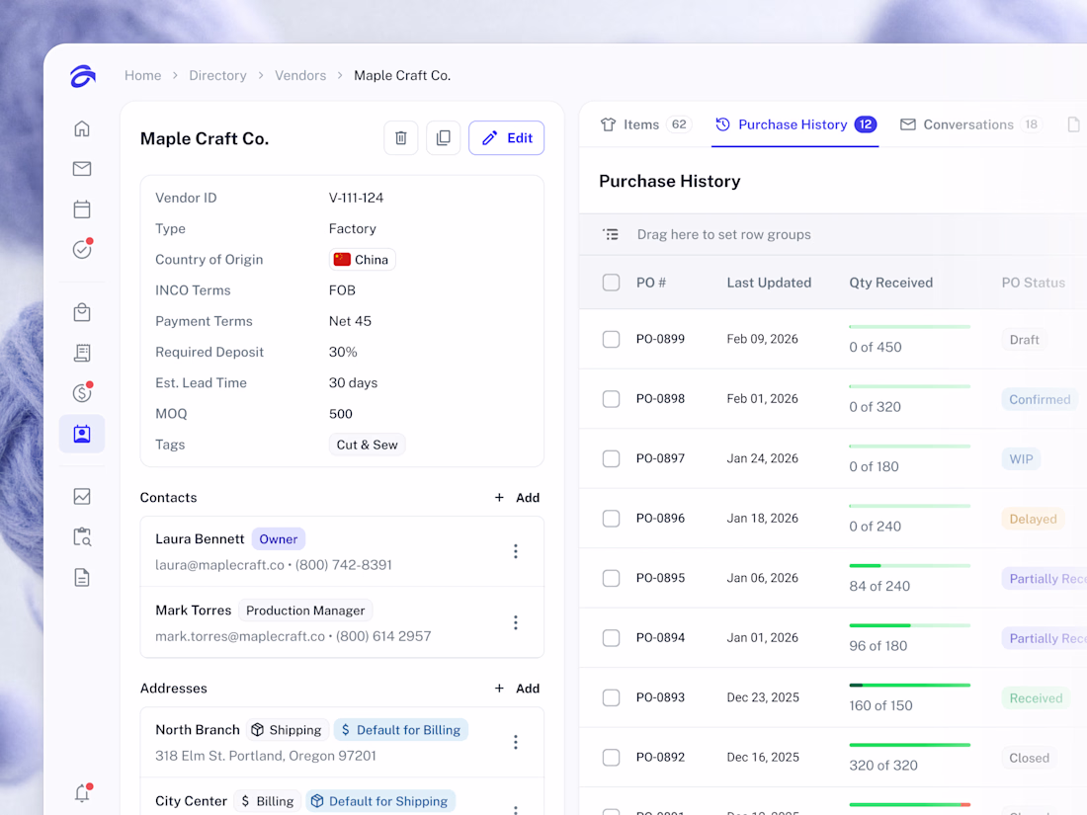This screenshot has height=815, width=1087.
Task: Open the document sidebar icon
Action: tap(82, 577)
